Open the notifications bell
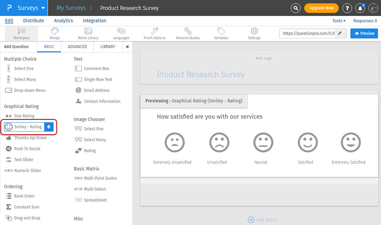Screen dimensions: 381x225 click(360, 8)
